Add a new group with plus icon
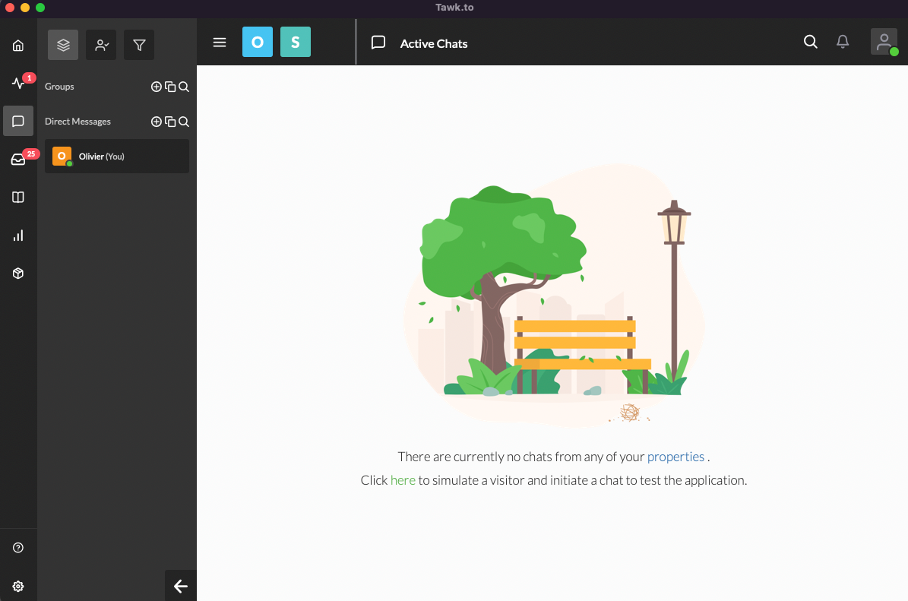 pyautogui.click(x=157, y=87)
